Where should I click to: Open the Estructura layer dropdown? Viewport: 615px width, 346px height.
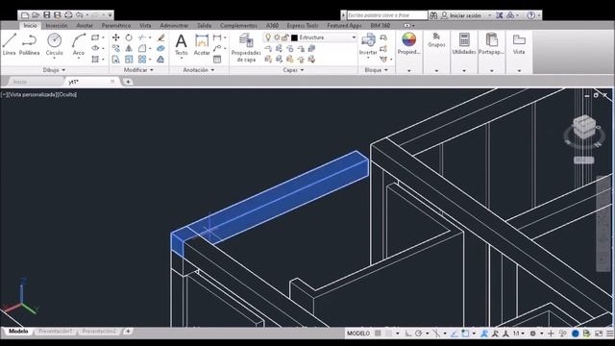354,37
